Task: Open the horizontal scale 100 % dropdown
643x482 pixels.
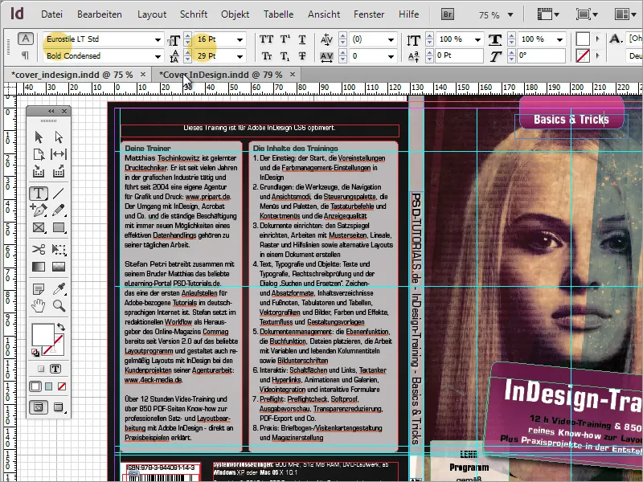Action: point(559,39)
